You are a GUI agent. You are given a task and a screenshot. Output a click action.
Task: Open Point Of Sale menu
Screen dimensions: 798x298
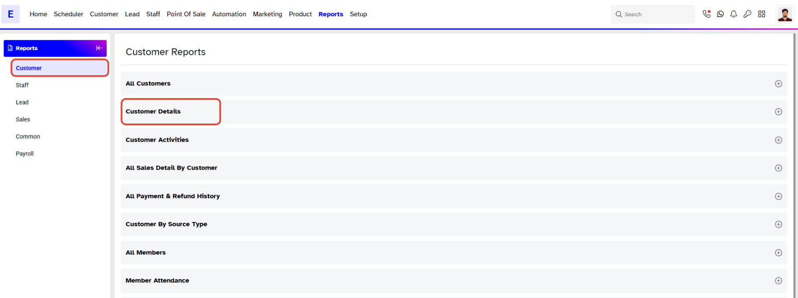tap(186, 14)
